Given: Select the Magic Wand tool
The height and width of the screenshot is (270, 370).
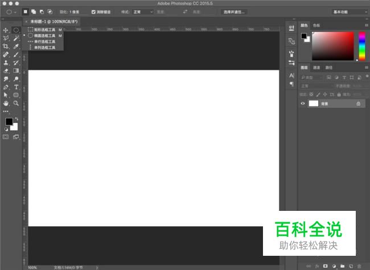Looking at the screenshot, I should click(x=16, y=38).
